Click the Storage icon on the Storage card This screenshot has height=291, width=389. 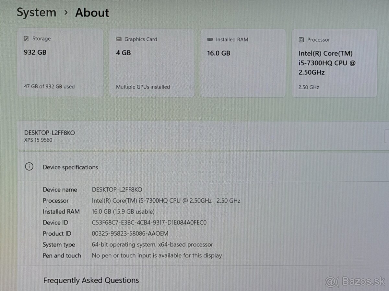point(27,38)
